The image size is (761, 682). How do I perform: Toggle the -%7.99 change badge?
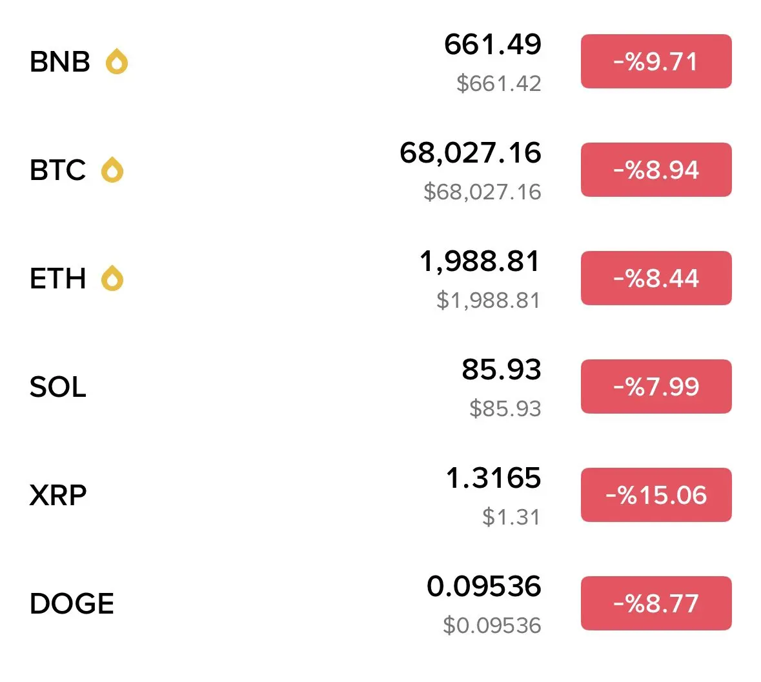click(x=656, y=386)
